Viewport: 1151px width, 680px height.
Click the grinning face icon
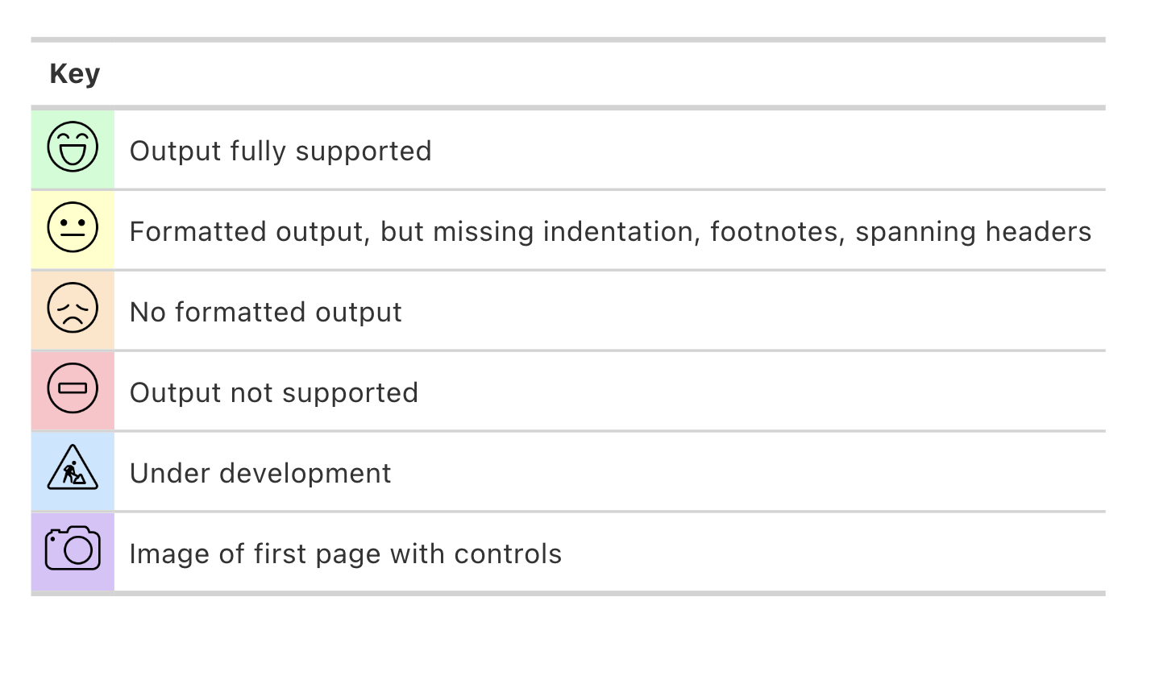pyautogui.click(x=73, y=147)
